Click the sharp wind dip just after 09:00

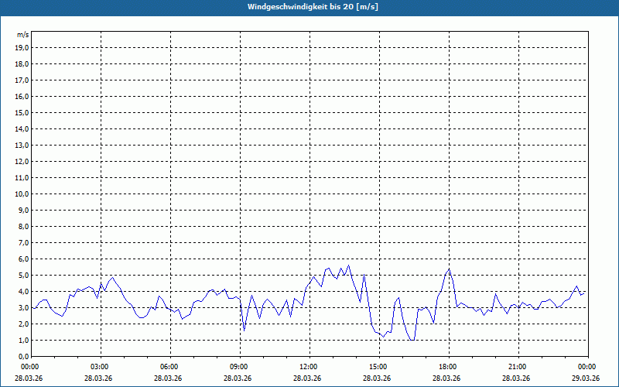(x=244, y=330)
